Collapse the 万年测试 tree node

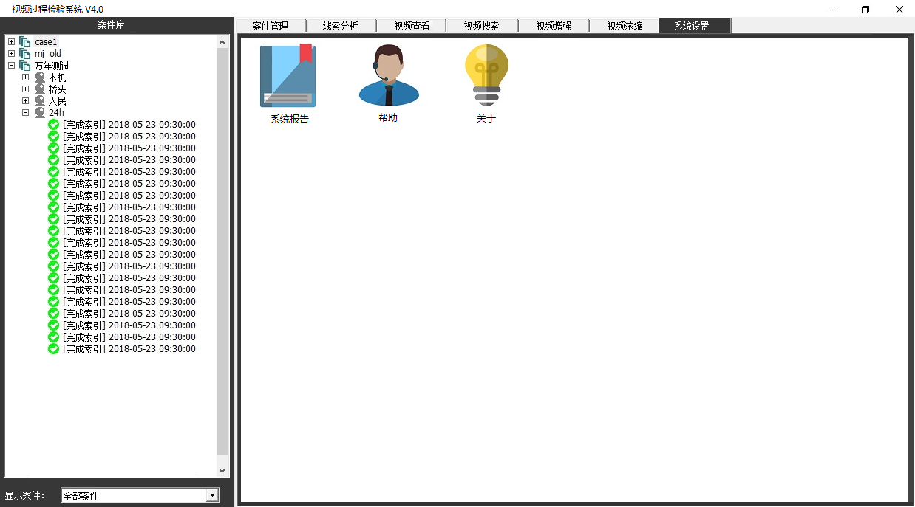pyautogui.click(x=11, y=65)
